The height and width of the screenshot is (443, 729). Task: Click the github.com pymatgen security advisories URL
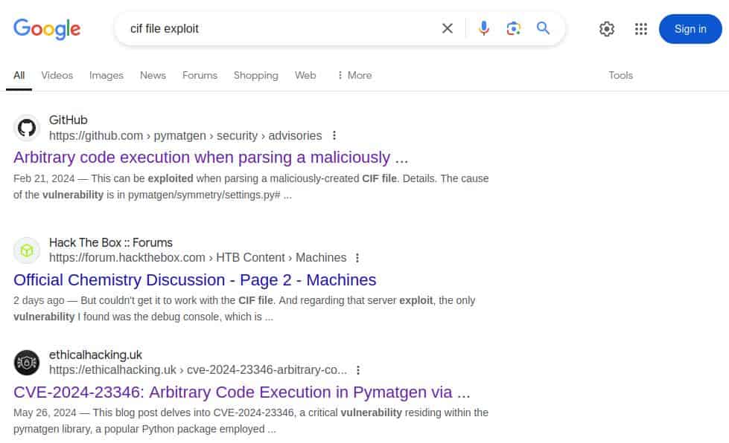(185, 135)
